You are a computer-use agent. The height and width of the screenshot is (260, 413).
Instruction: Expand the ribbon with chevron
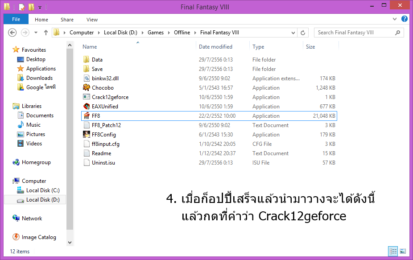(x=395, y=19)
